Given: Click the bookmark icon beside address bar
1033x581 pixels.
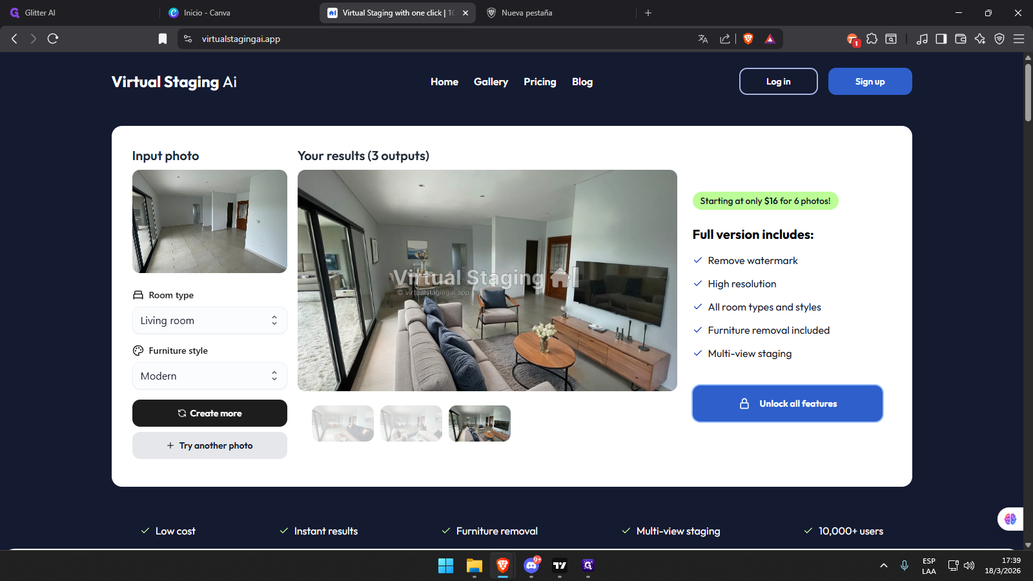Looking at the screenshot, I should (163, 39).
